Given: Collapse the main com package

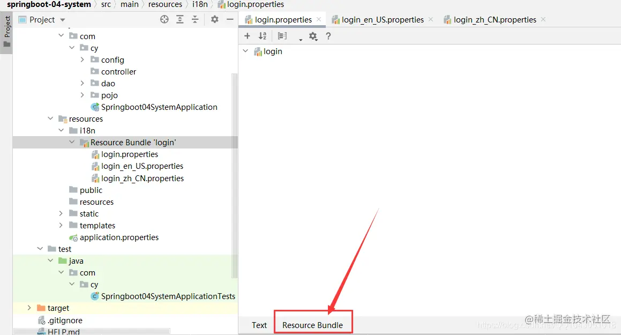Looking at the screenshot, I should [61, 35].
